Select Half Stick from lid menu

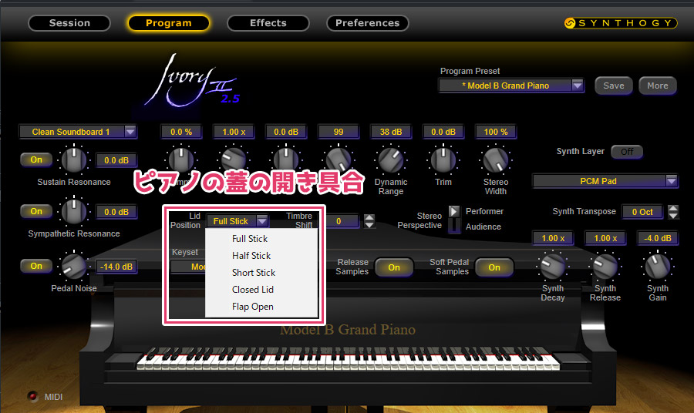click(x=251, y=256)
